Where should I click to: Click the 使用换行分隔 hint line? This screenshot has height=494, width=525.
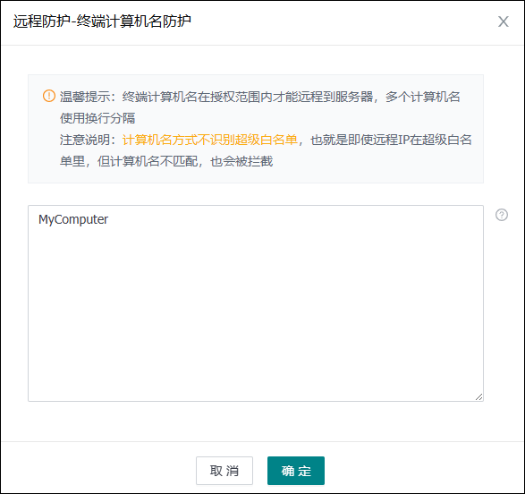point(97,118)
